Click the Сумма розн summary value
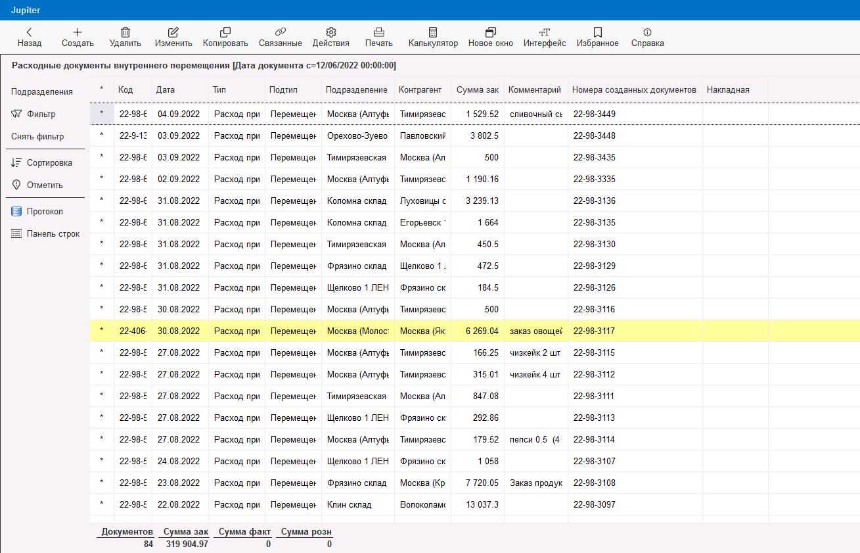The height and width of the screenshot is (553, 860). tap(329, 544)
